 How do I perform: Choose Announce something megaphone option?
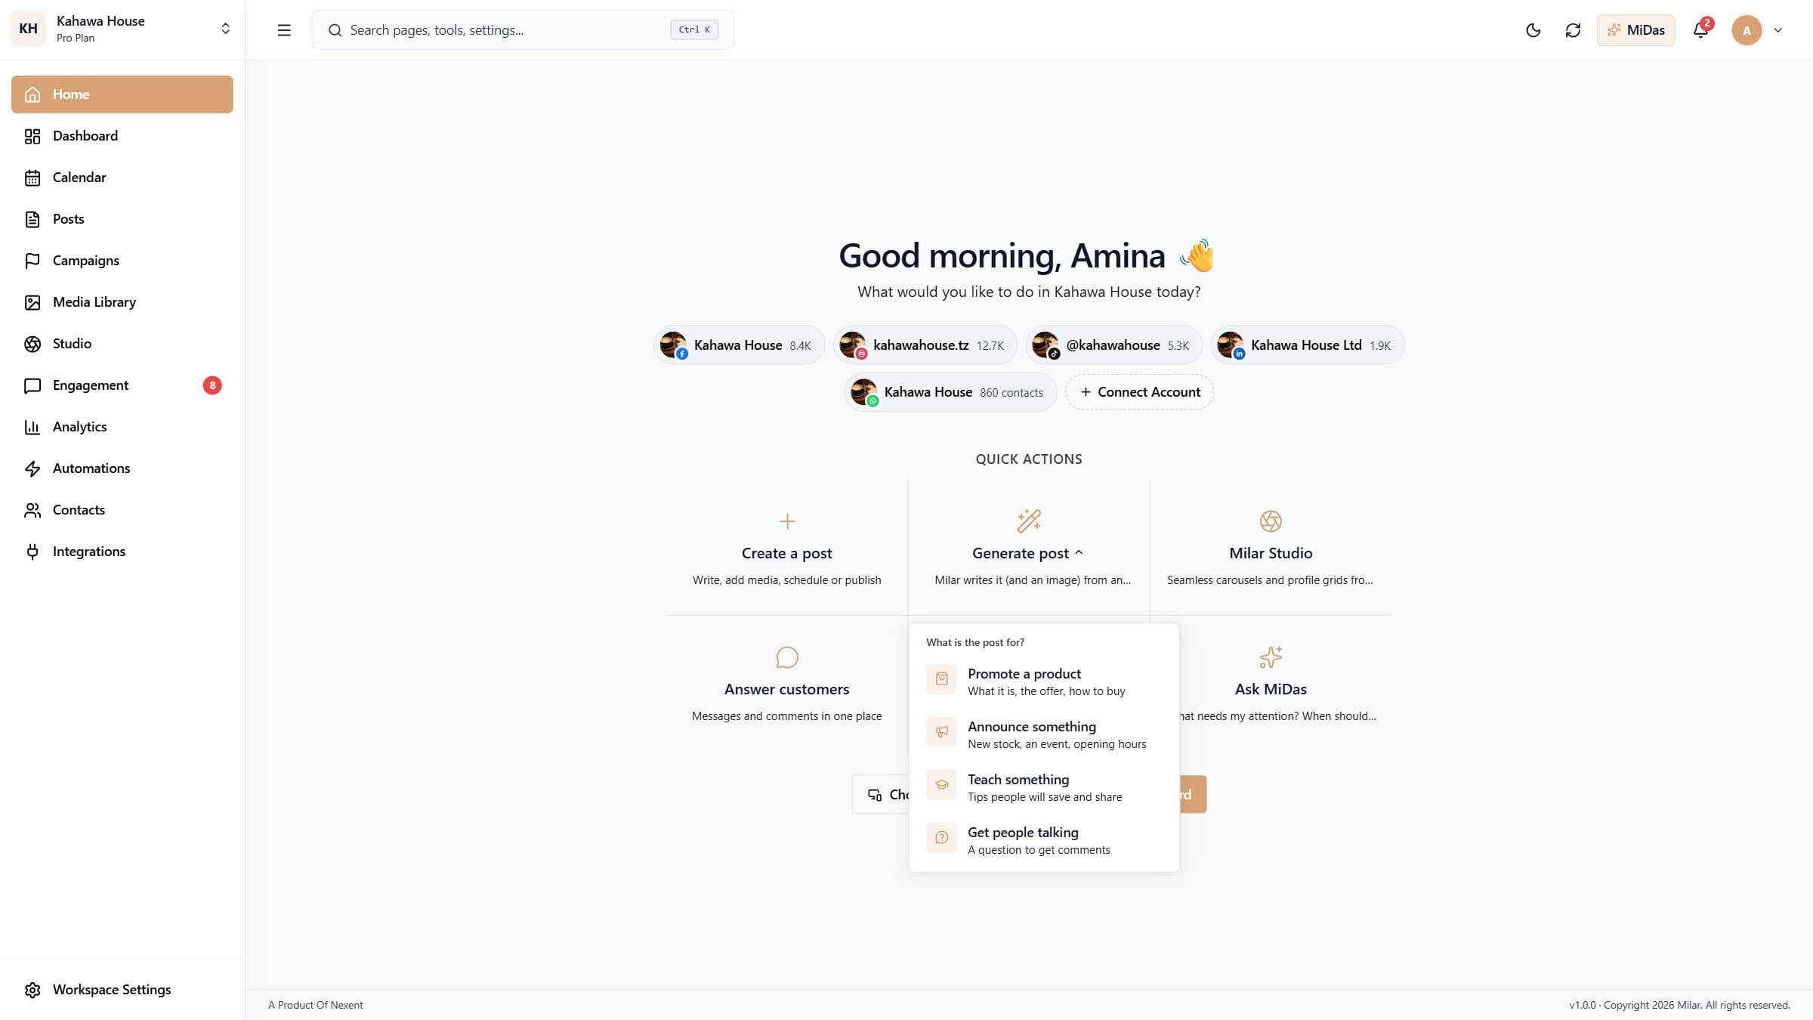1043,734
